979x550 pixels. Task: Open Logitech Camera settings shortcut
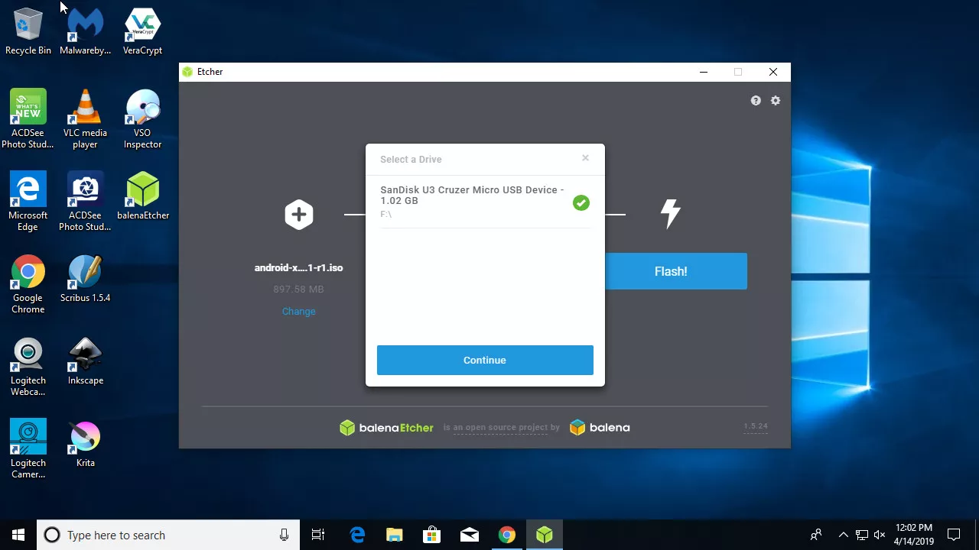28,450
